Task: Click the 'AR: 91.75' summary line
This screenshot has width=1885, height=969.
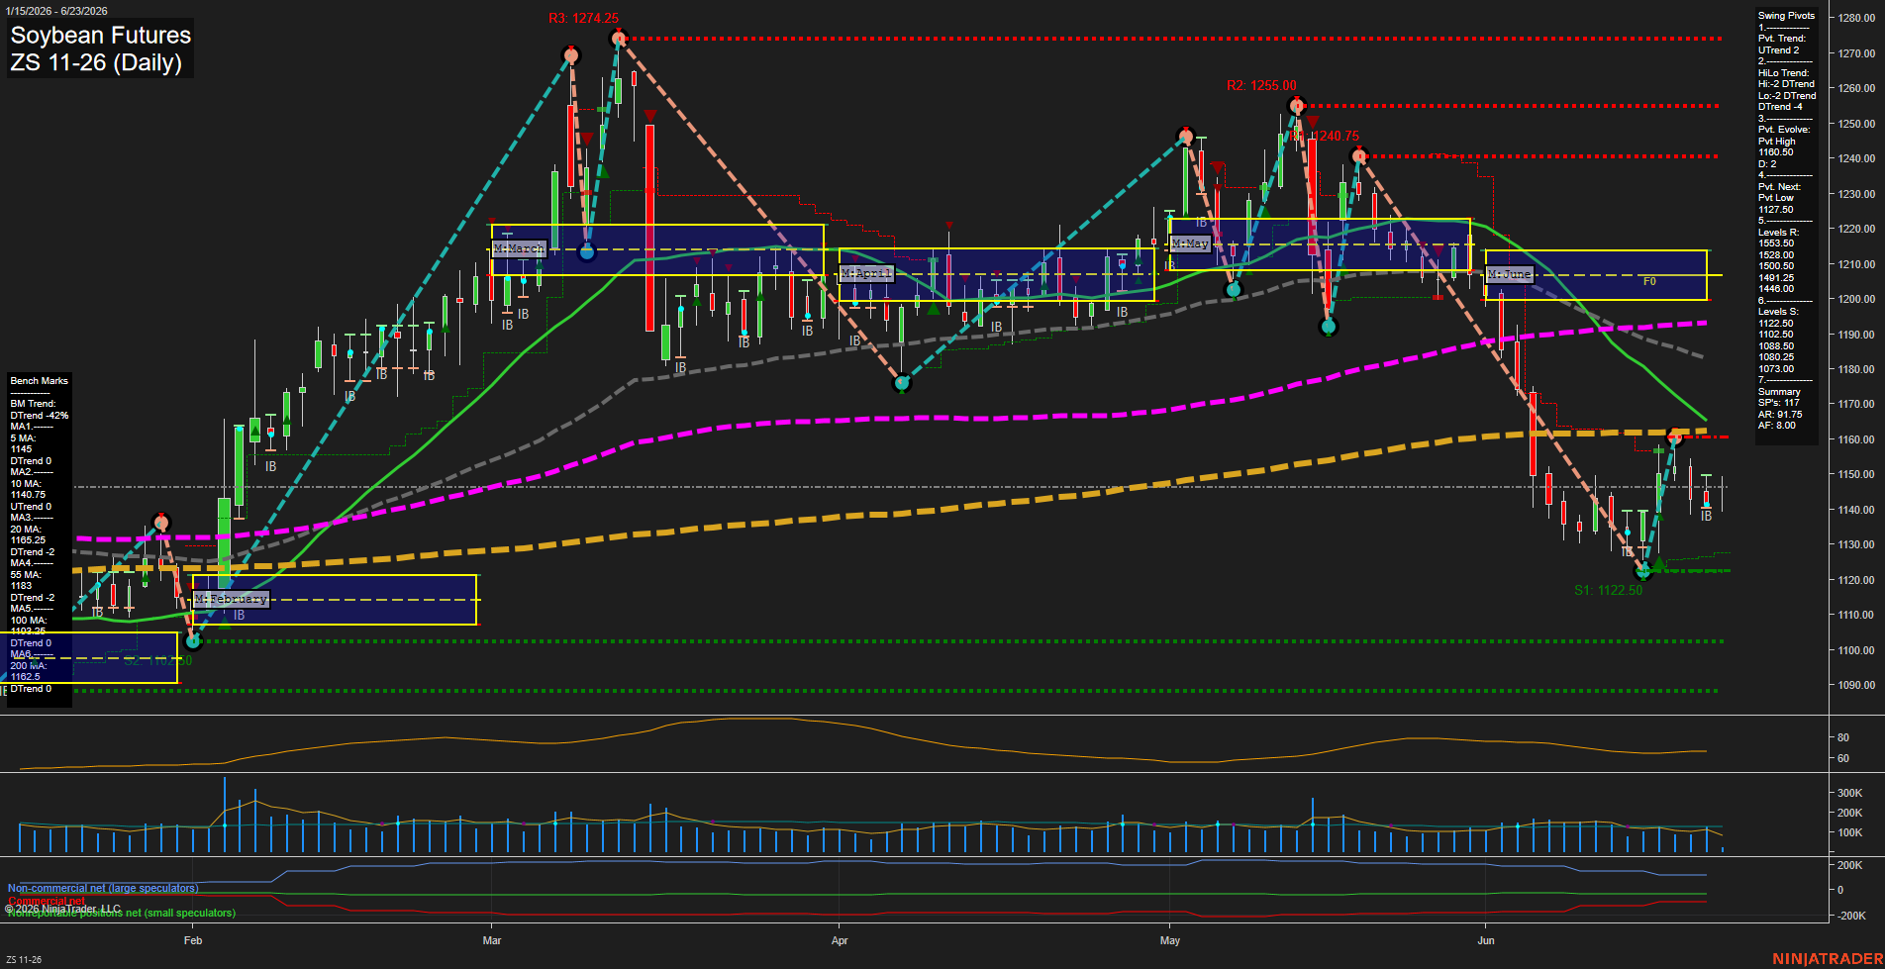Action: [x=1780, y=415]
